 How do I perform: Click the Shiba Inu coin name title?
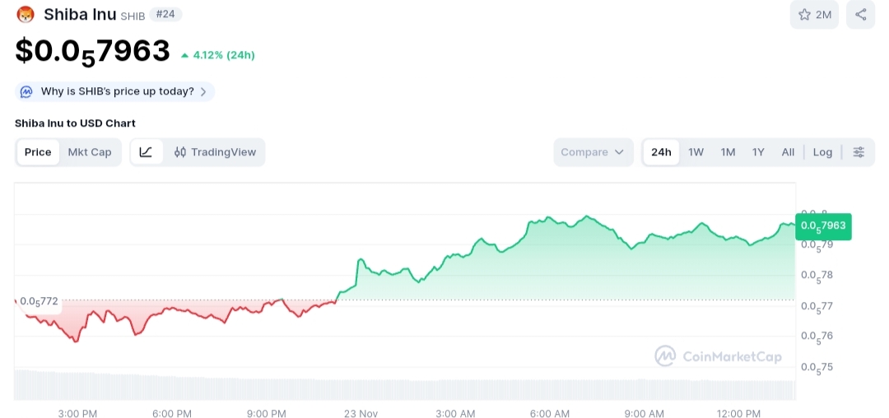(80, 14)
